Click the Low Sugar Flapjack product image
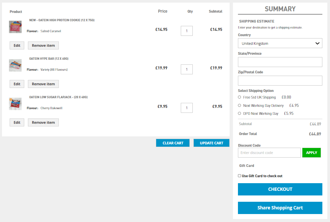 pos(15,104)
